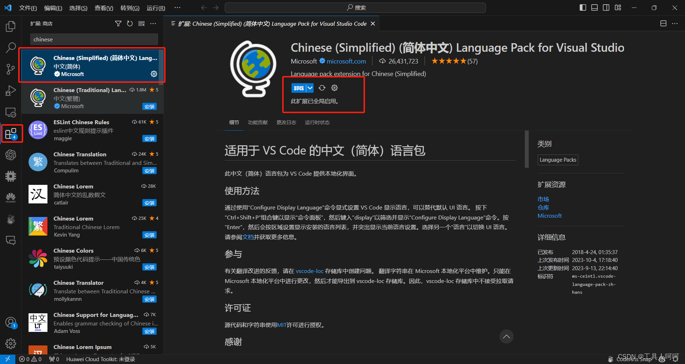Click the Language Packs category tag
The height and width of the screenshot is (364, 685).
(x=558, y=160)
